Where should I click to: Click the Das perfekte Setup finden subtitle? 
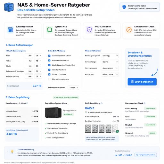pos(36,10)
